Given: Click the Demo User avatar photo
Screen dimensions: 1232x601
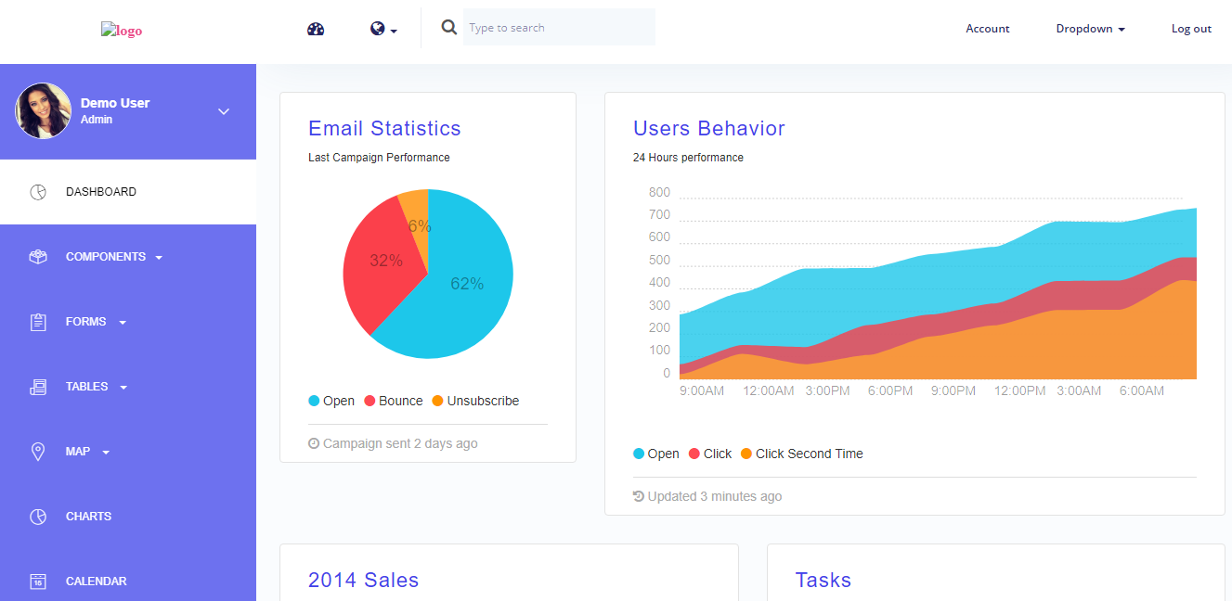Looking at the screenshot, I should (x=43, y=111).
